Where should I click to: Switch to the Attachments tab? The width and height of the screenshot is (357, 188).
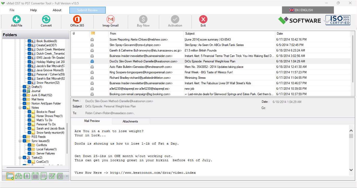(130, 121)
